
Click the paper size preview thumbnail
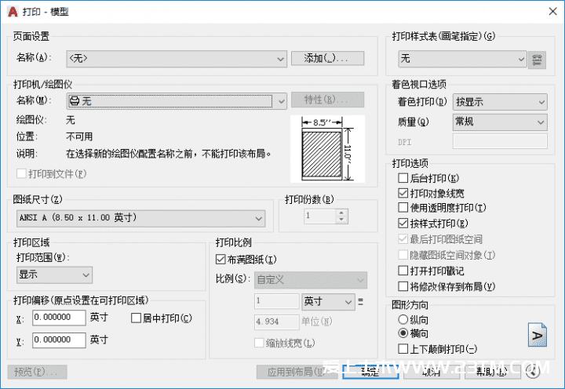click(x=327, y=149)
